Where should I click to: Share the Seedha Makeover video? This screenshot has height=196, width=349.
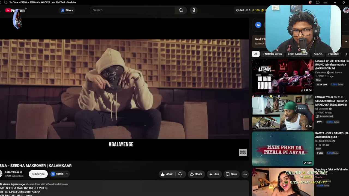196,174
